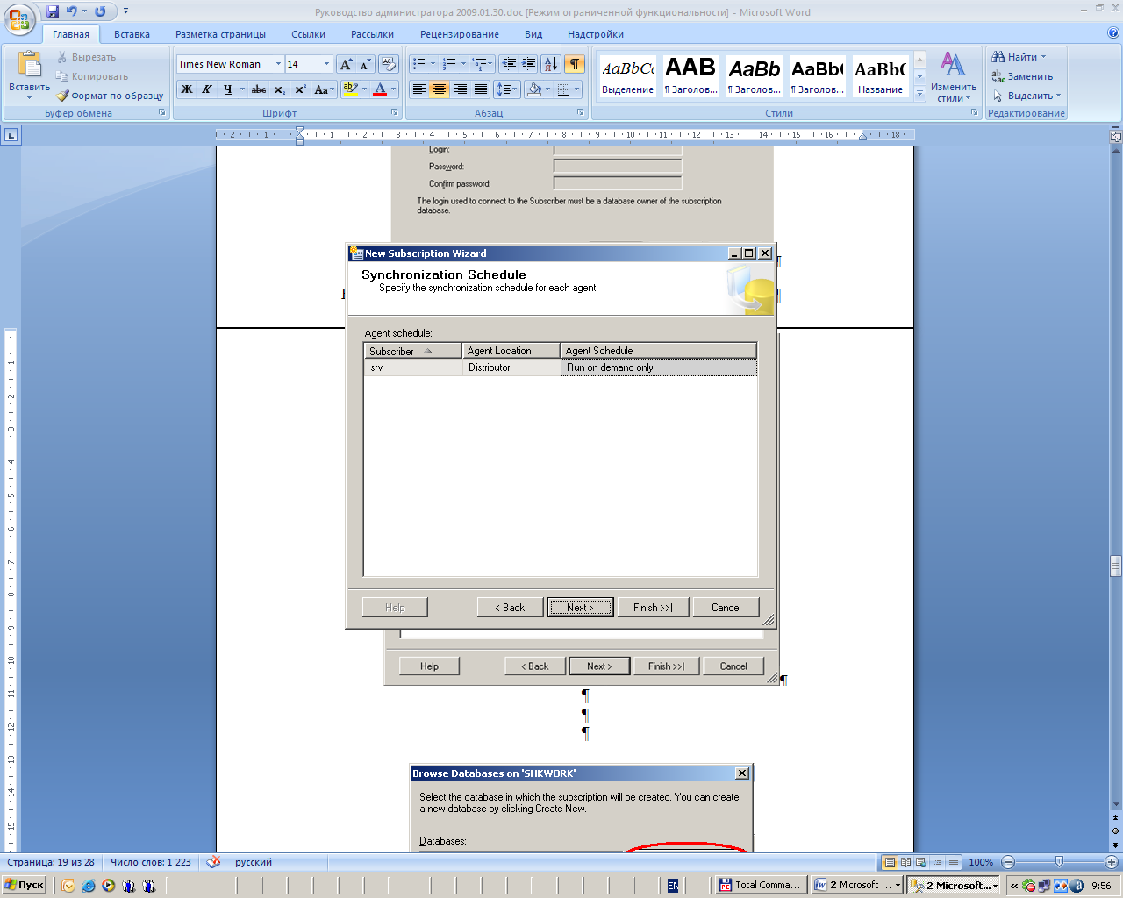
Task: Open Шрифт dialog launcher
Action: tap(395, 112)
